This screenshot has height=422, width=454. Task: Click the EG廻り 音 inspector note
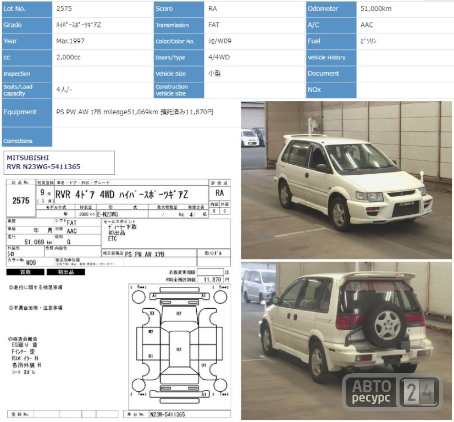point(25,345)
